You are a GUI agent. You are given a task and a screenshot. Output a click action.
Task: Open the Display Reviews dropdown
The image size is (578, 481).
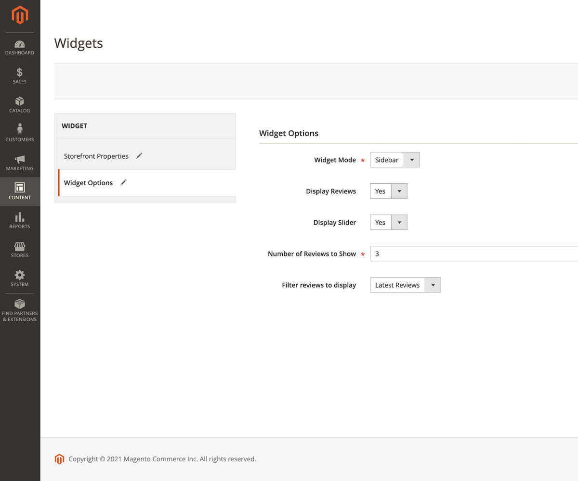(x=389, y=191)
